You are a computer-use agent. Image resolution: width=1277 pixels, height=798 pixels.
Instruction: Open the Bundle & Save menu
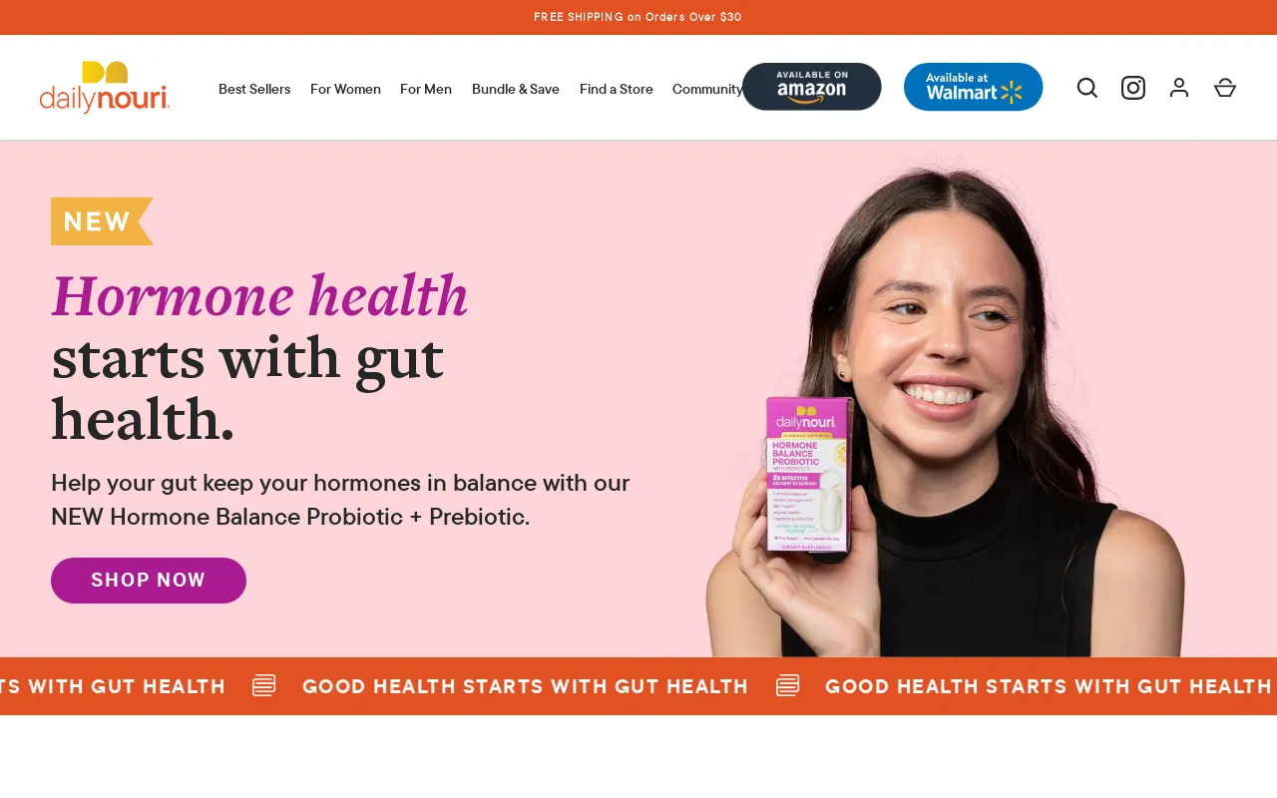516,89
